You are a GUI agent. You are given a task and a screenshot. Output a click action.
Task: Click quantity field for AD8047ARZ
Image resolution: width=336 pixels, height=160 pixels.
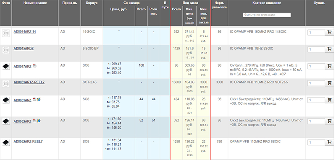point(316,67)
